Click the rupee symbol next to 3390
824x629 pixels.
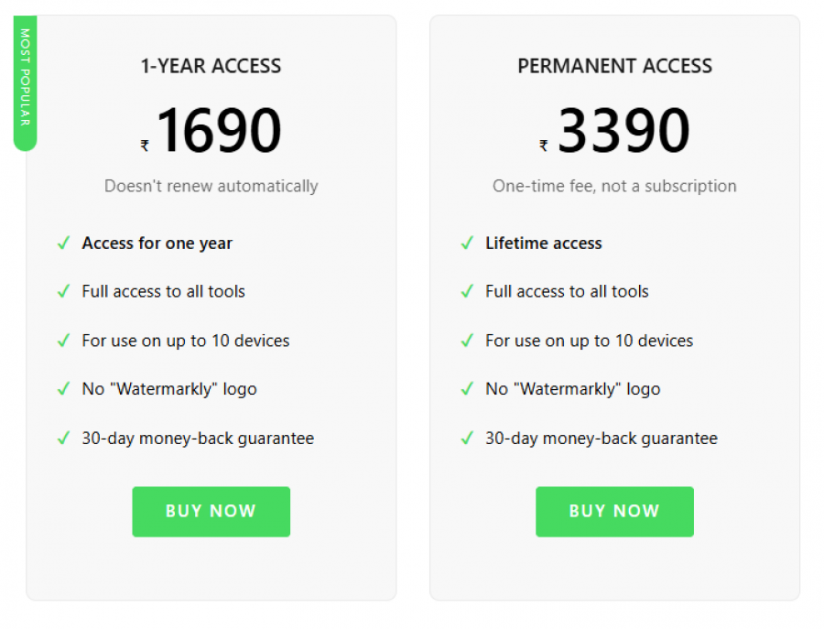[x=544, y=137]
